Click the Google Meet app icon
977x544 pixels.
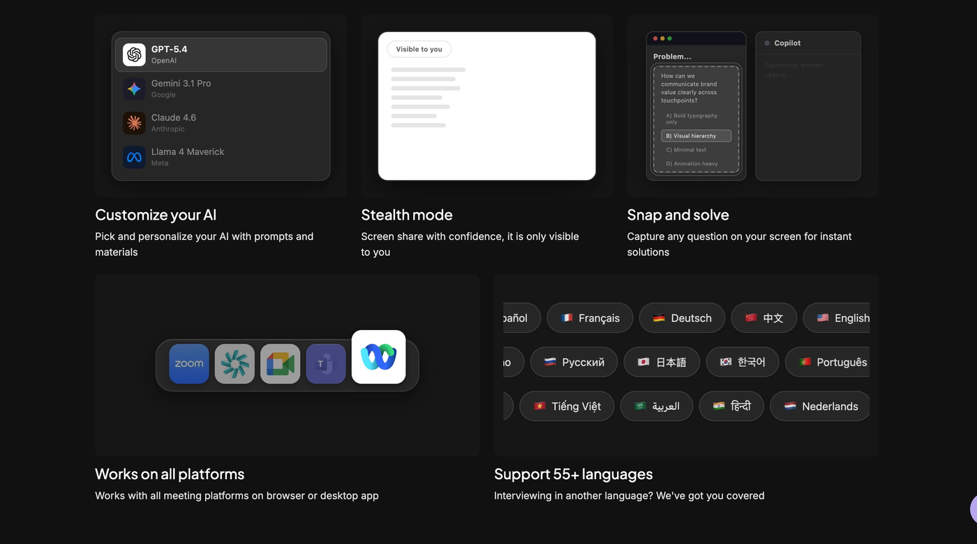[281, 364]
